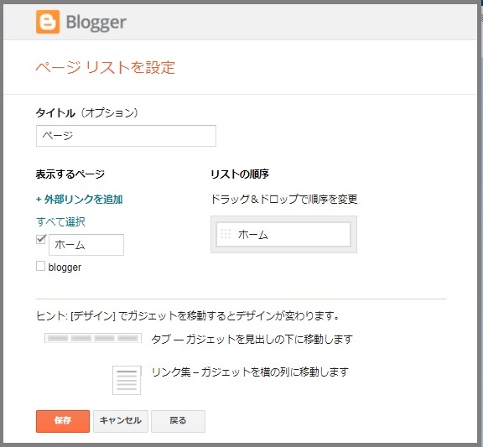
Task: Click the link list layout preview thumbnail
Action: point(127,380)
